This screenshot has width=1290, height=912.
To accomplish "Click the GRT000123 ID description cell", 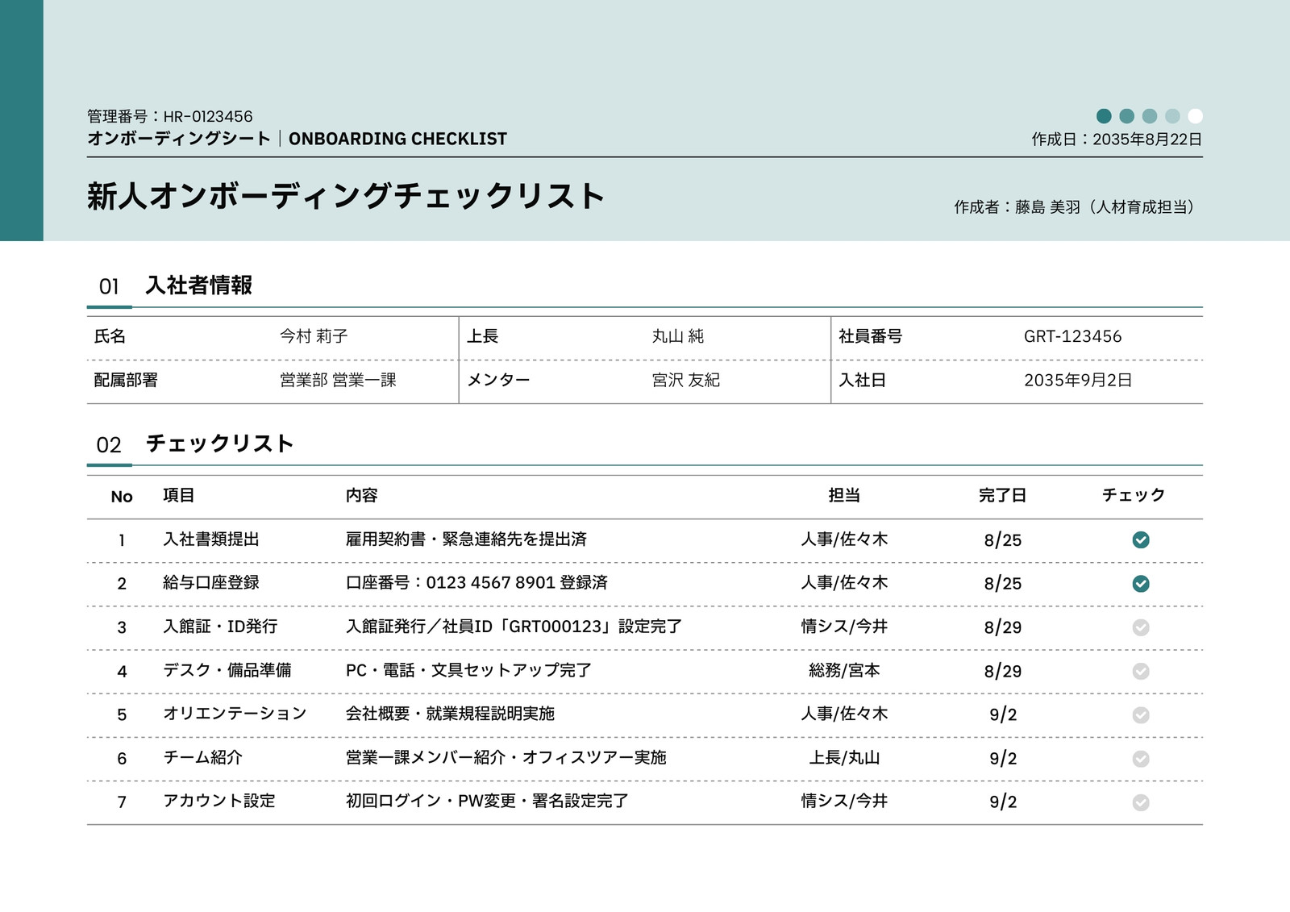I will tap(514, 627).
